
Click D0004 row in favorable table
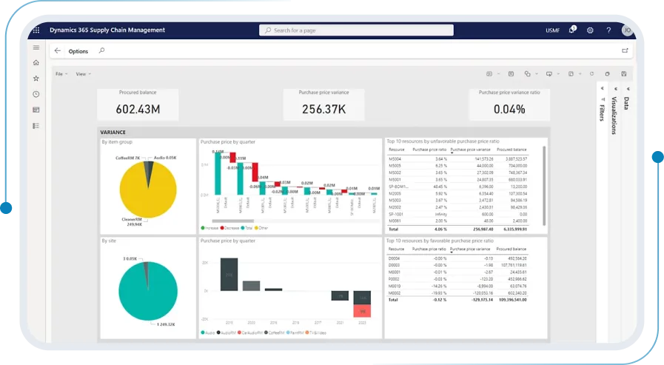click(x=457, y=258)
